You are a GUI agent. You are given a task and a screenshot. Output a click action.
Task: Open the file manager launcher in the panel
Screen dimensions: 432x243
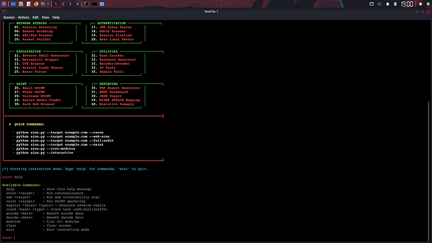pyautogui.click(x=20, y=4)
